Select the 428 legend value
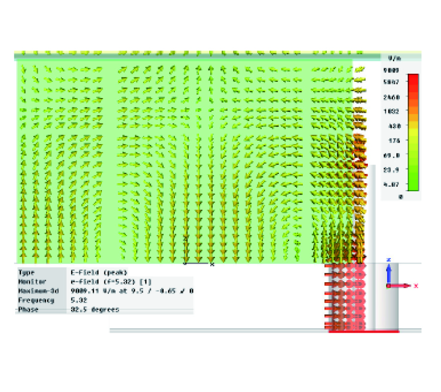This screenshot has height=392, width=441. (394, 126)
